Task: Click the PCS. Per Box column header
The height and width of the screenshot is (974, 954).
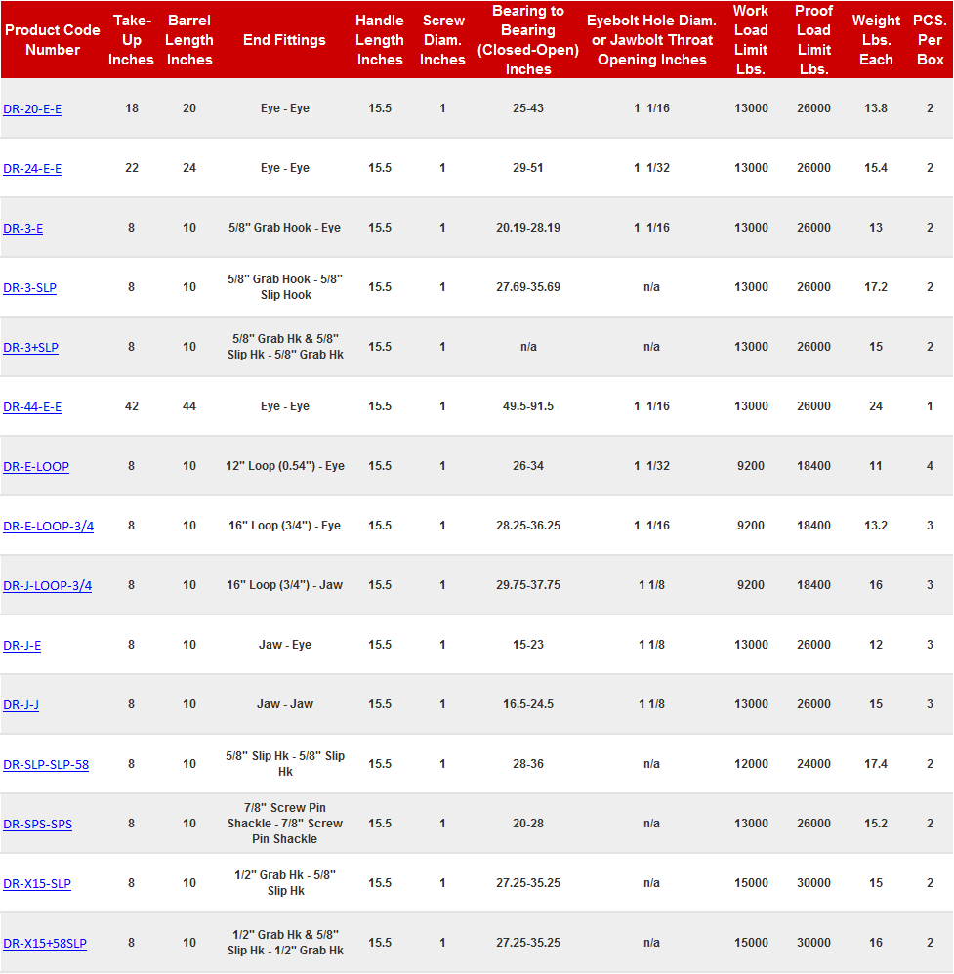Action: pos(930,40)
